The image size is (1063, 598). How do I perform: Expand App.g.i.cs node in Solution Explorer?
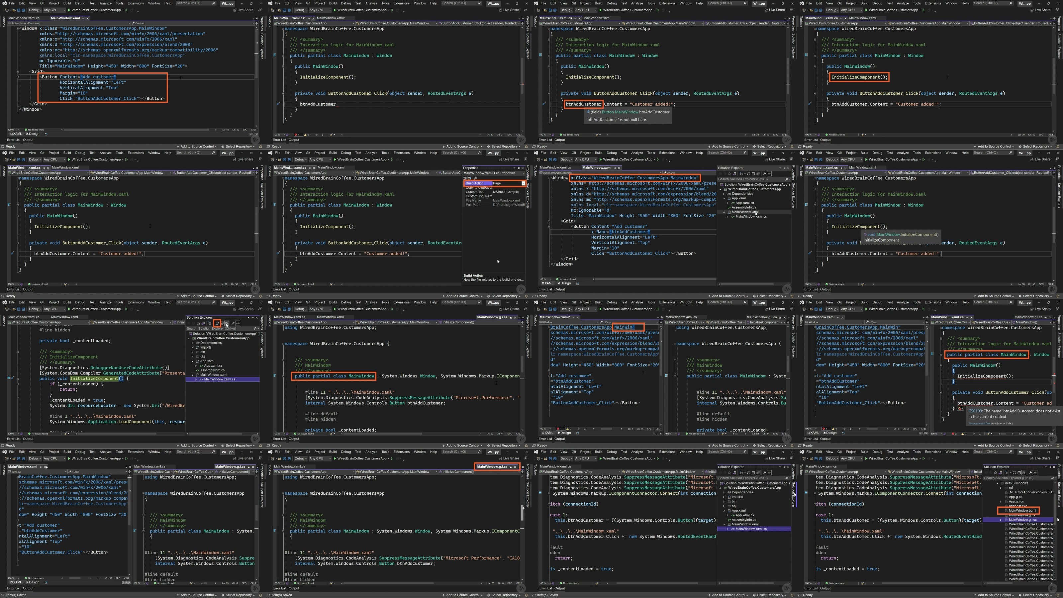coord(1001,502)
